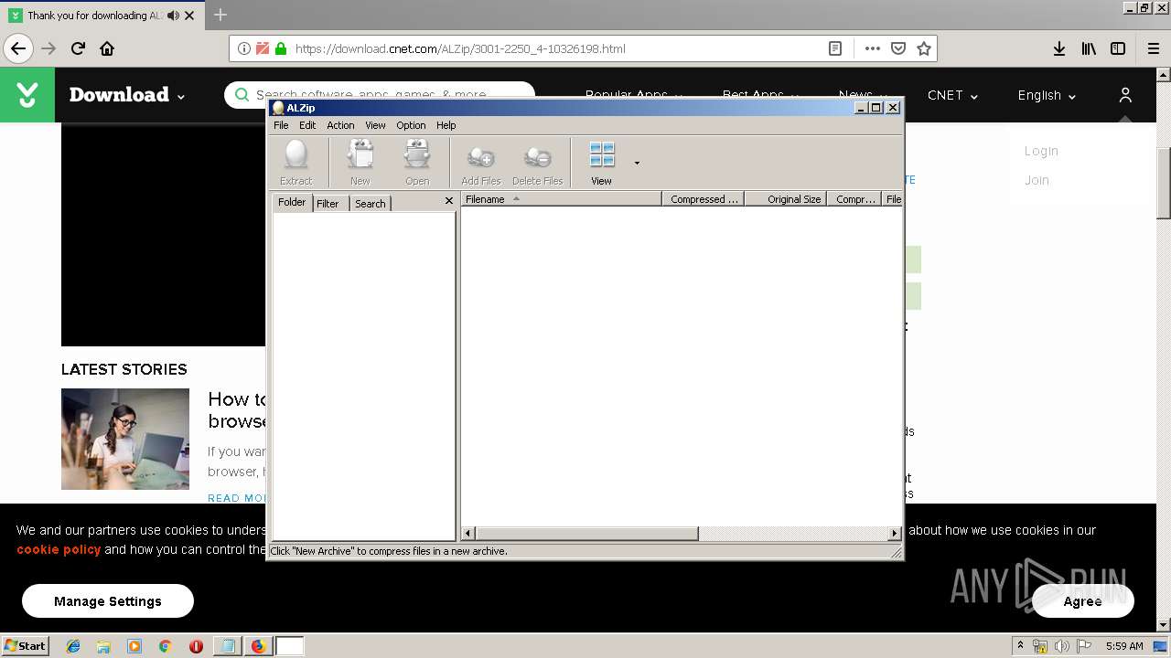Image resolution: width=1171 pixels, height=658 pixels.
Task: Toggle the Firefox sidebar icon
Action: [x=1118, y=48]
